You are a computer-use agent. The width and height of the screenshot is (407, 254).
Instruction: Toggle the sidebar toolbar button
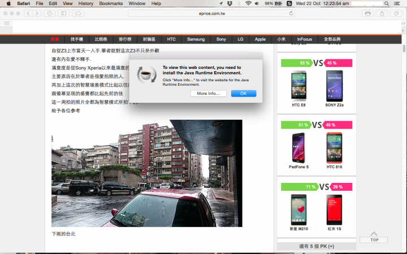pos(63,13)
